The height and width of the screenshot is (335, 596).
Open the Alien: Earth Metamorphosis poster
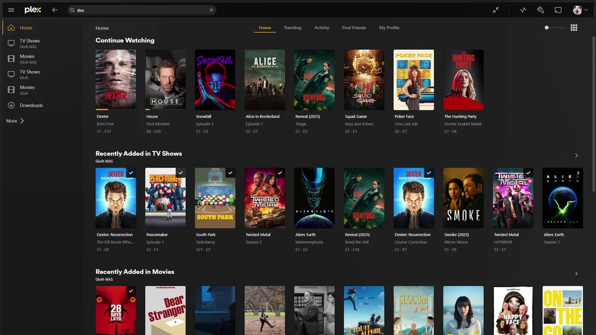[x=314, y=198]
